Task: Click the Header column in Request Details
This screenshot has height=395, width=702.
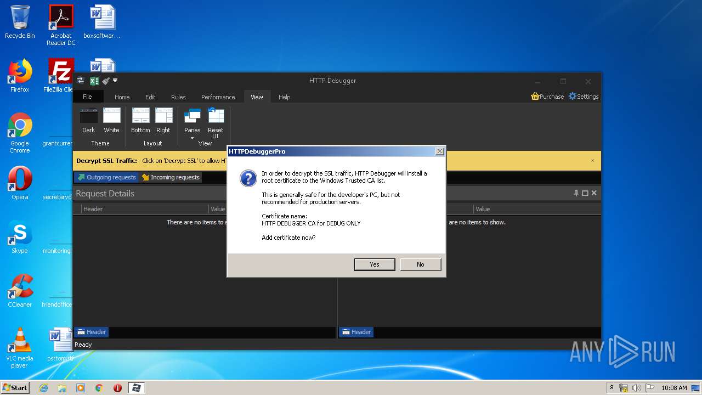Action: pyautogui.click(x=145, y=209)
